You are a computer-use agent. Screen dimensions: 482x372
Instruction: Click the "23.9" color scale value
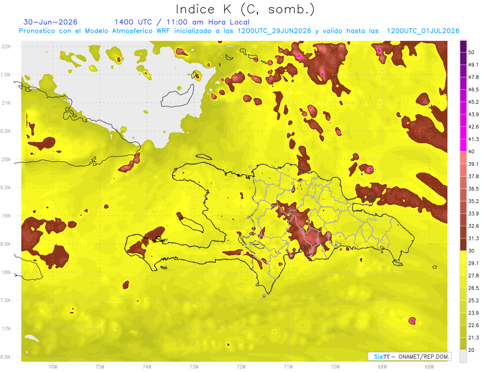[x=473, y=313]
